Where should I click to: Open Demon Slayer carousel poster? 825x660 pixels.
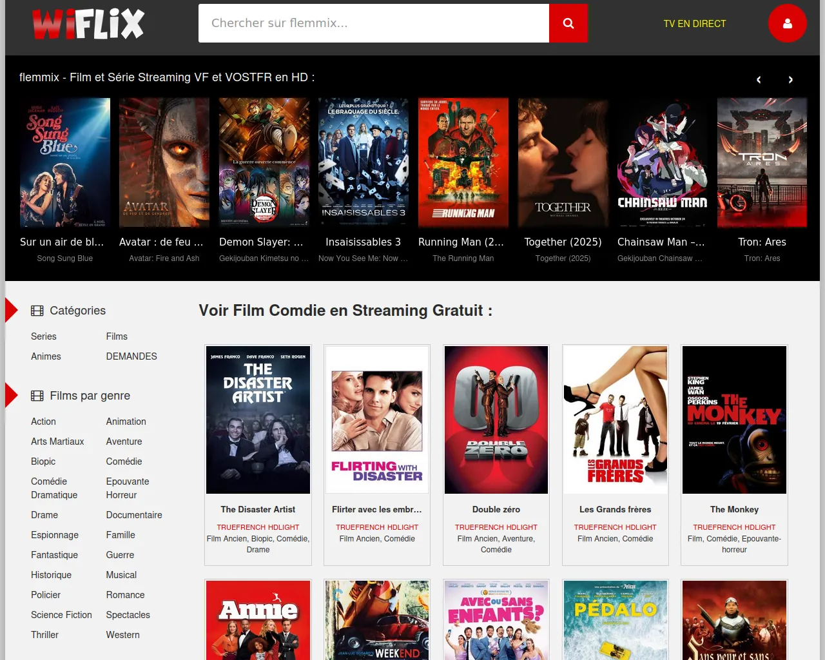tap(264, 162)
